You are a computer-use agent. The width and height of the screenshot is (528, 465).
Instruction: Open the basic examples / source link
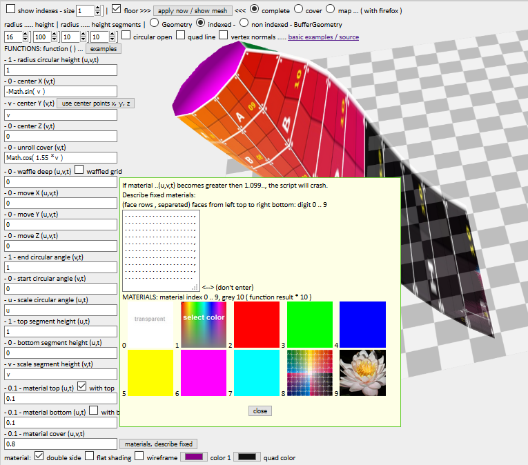tap(323, 37)
